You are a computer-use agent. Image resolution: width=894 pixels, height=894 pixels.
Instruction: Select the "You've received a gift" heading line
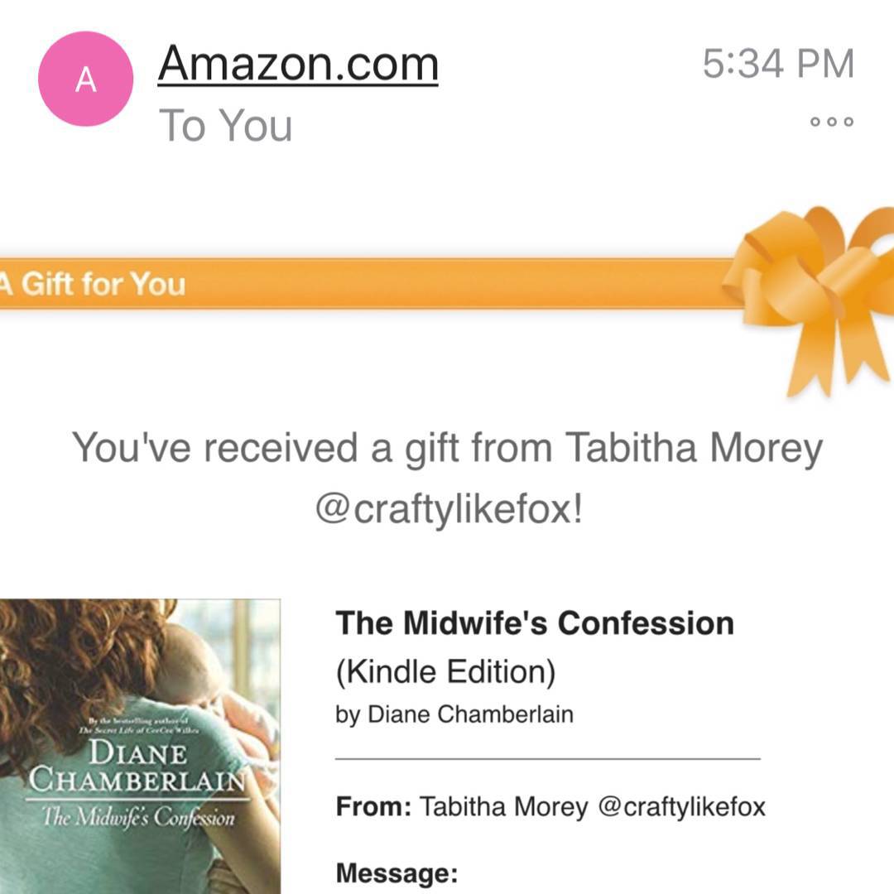[447, 448]
